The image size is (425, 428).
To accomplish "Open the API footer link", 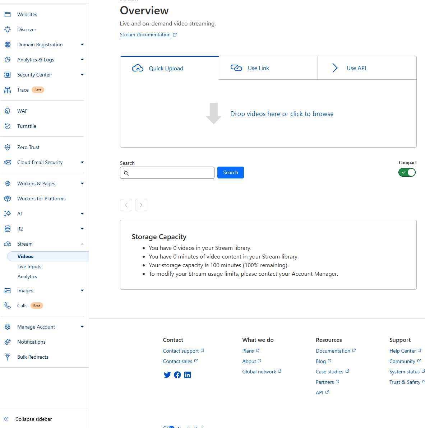I will [x=322, y=392].
